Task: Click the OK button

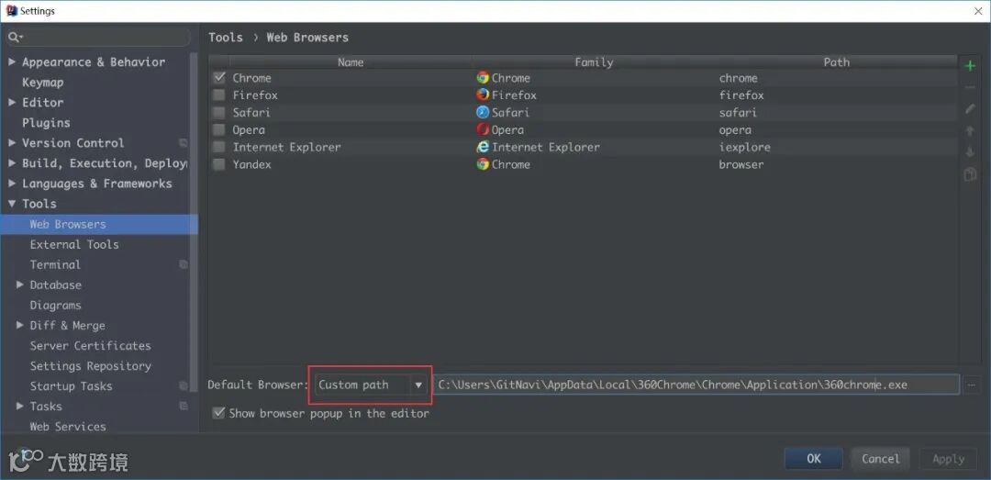Action: coord(813,459)
